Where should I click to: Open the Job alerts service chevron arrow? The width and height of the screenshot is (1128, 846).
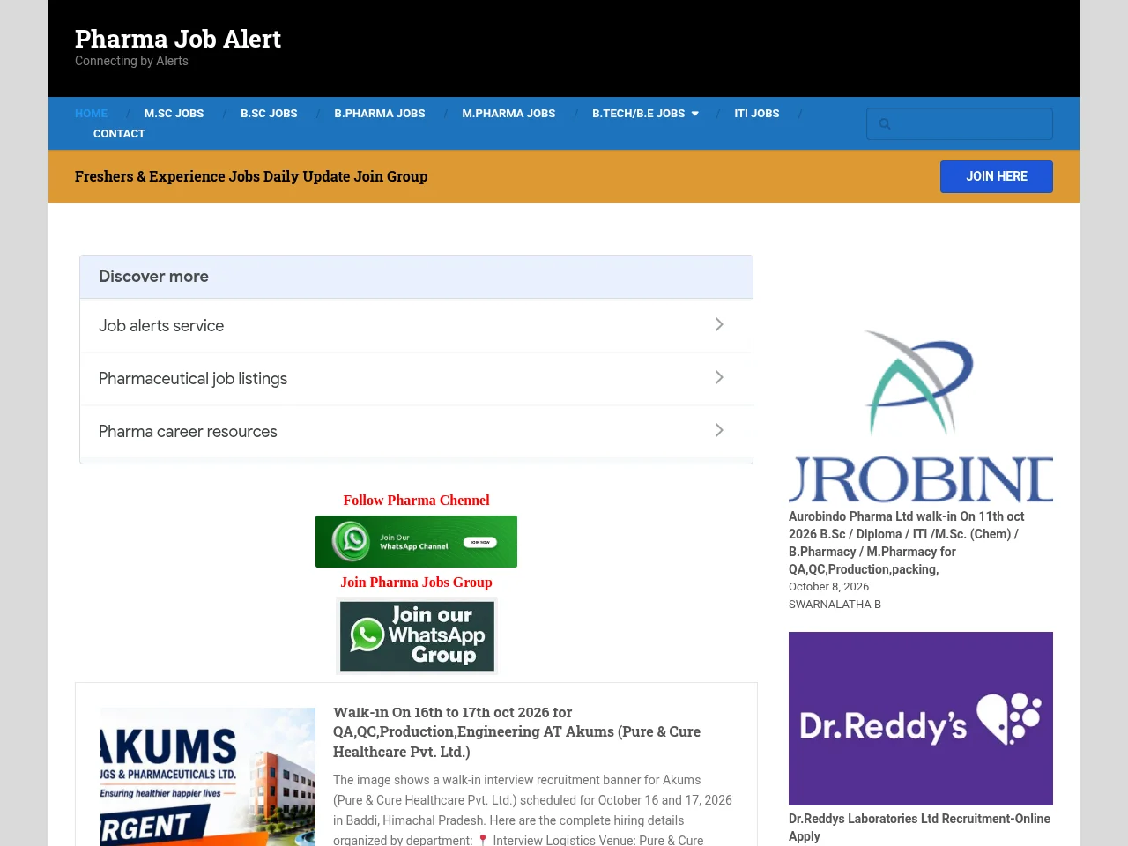click(x=719, y=324)
